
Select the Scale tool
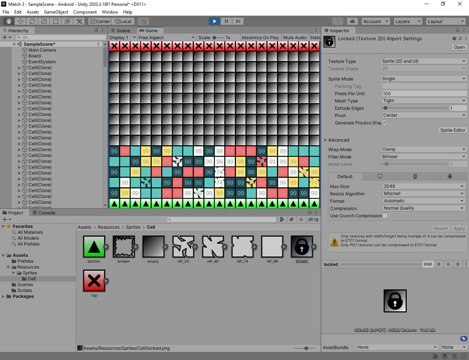point(44,21)
